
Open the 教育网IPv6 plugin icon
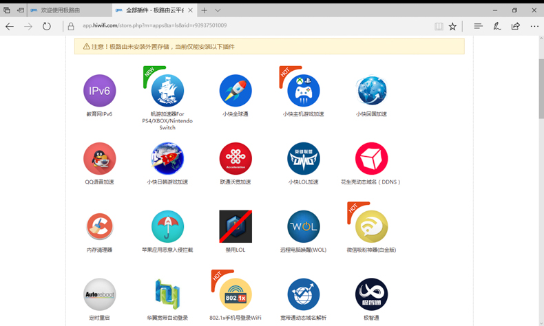pos(99,91)
